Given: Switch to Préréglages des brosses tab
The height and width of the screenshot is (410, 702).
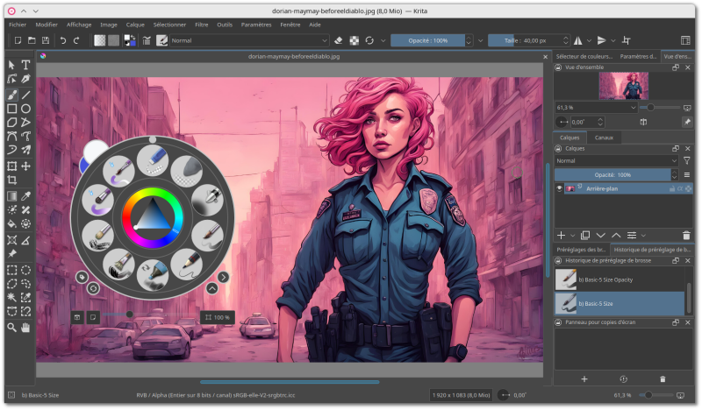Looking at the screenshot, I should (x=581, y=250).
